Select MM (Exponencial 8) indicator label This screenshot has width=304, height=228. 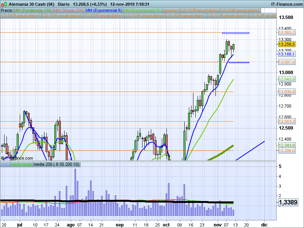coord(104,11)
